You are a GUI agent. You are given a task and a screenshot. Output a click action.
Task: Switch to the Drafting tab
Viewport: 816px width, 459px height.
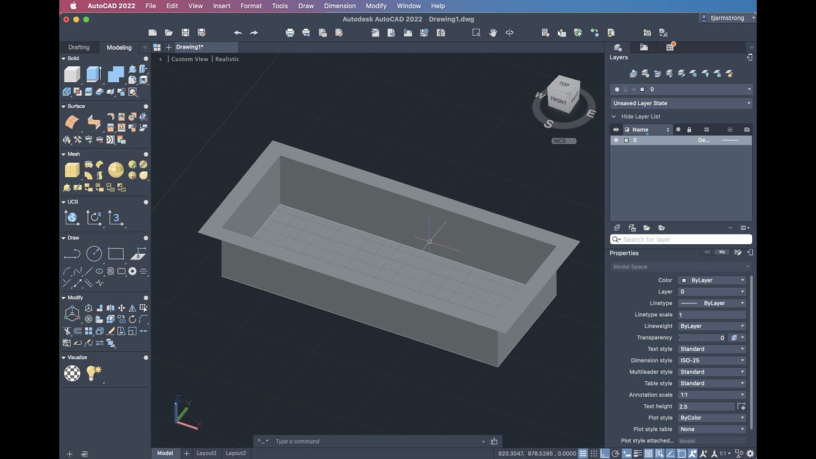[79, 47]
